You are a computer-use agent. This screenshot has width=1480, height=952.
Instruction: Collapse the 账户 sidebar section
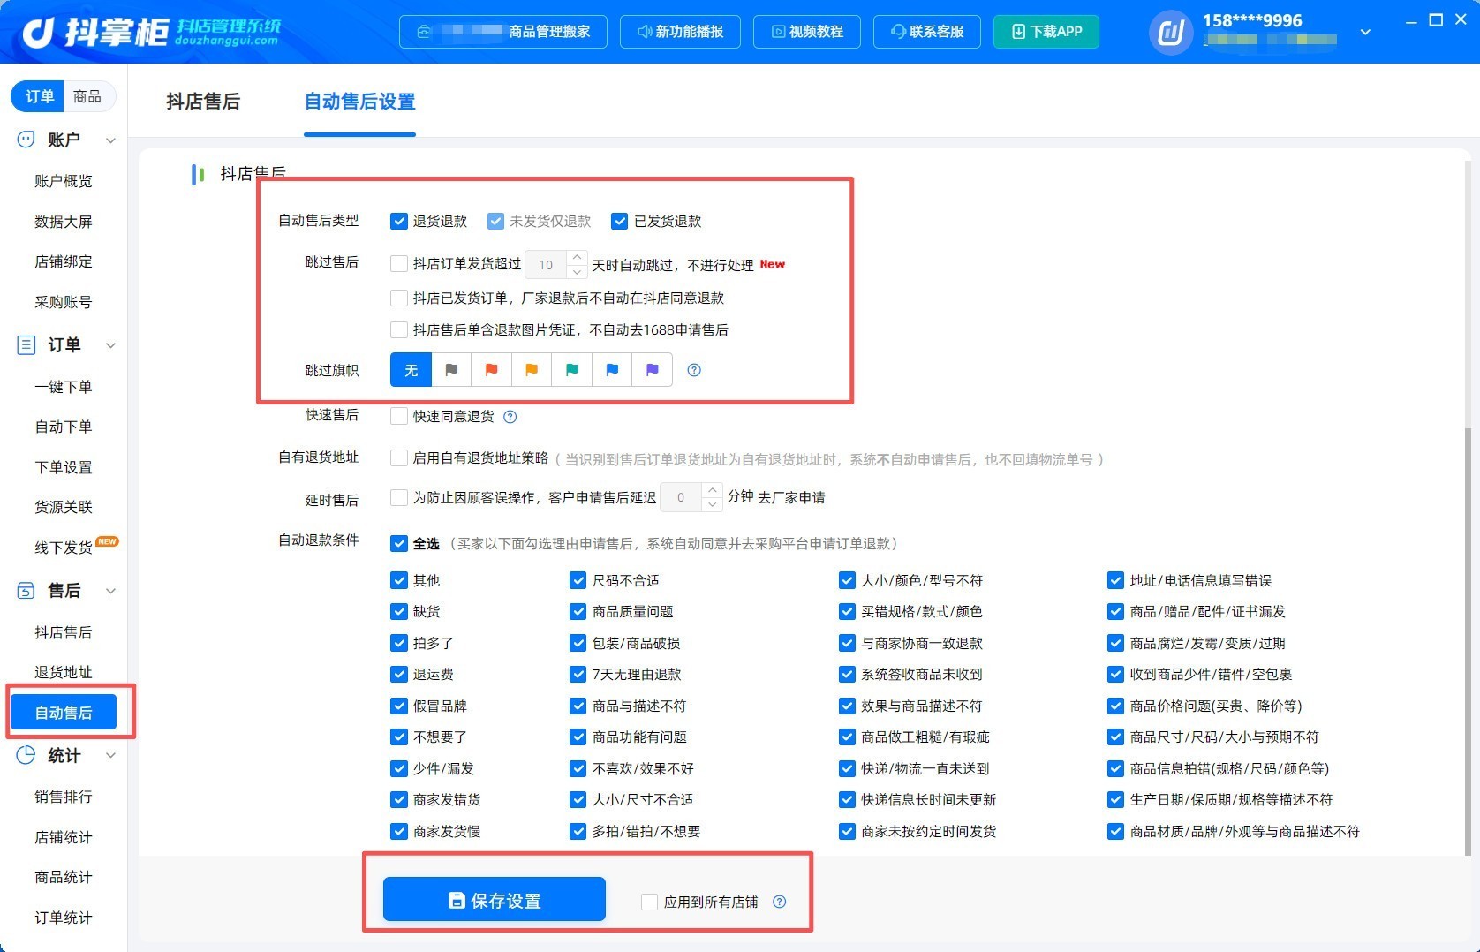point(110,140)
